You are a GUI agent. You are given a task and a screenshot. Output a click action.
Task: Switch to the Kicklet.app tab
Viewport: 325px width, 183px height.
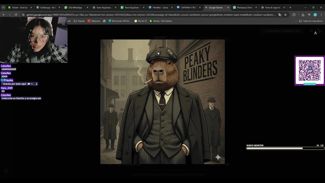click(x=47, y=8)
